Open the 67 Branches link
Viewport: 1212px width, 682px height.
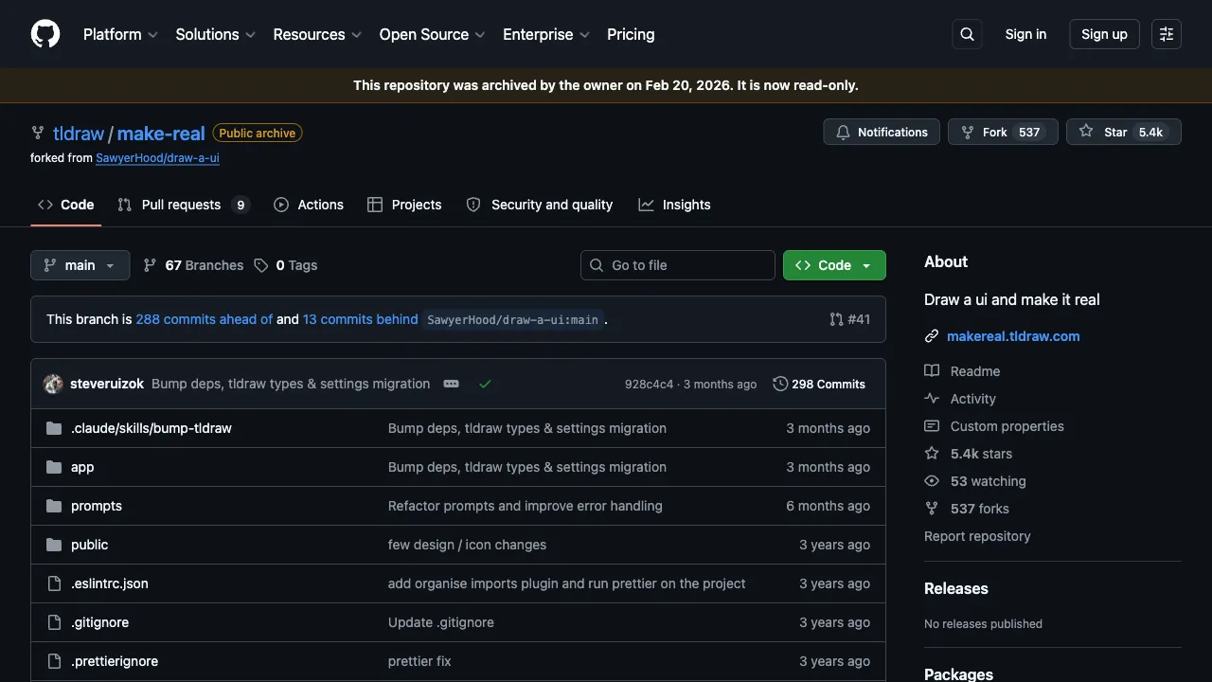tap(193, 265)
